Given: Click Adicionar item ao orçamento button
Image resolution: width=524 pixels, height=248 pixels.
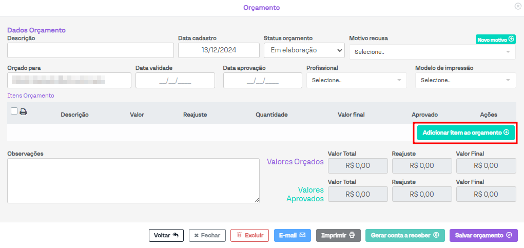Looking at the screenshot, I should (x=466, y=132).
